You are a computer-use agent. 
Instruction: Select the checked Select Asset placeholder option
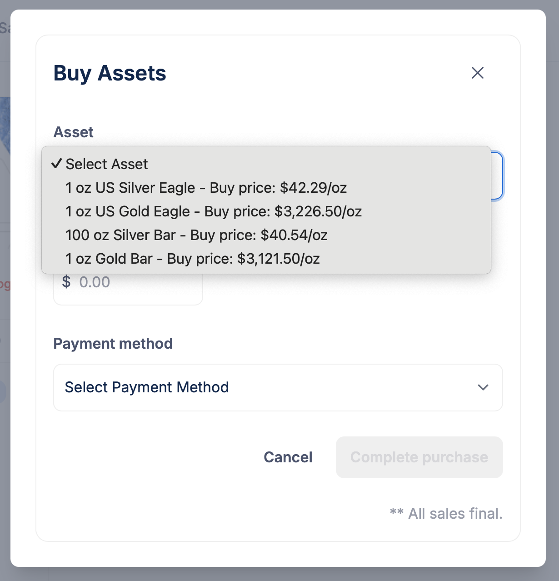point(266,164)
